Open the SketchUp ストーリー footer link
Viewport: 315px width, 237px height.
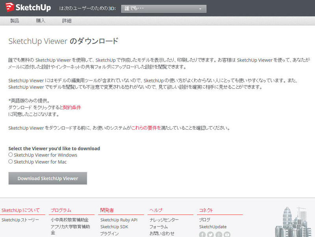coord(20,220)
